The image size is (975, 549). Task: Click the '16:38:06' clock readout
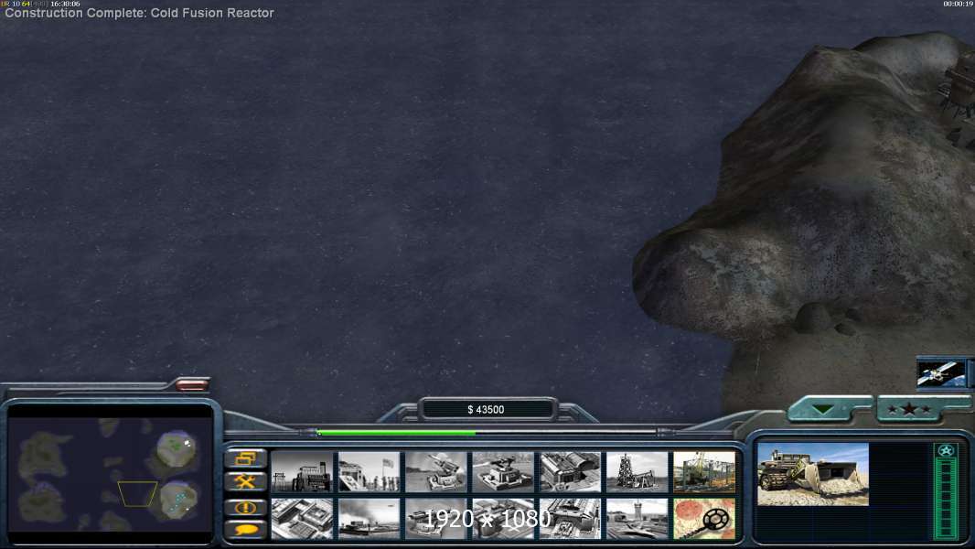(x=65, y=4)
